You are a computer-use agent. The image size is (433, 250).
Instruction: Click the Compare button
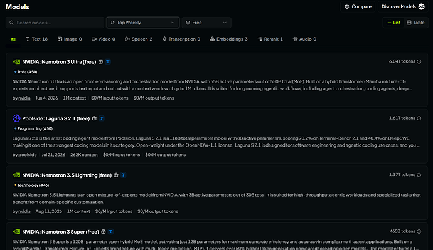[x=358, y=7]
